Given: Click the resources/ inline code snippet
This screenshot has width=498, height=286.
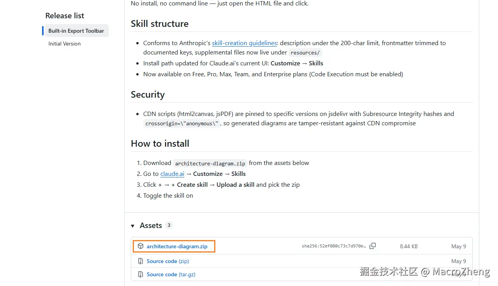Looking at the screenshot, I should click(305, 53).
